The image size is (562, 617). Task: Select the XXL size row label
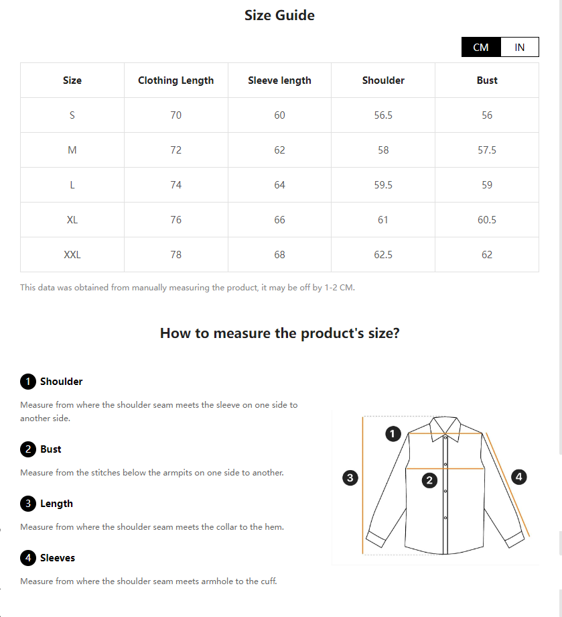72,255
